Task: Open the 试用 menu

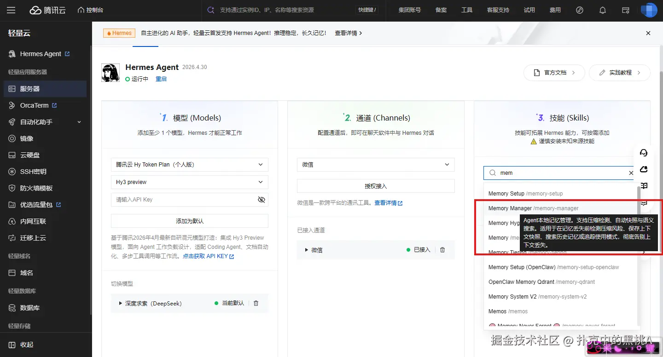Action: [x=529, y=10]
